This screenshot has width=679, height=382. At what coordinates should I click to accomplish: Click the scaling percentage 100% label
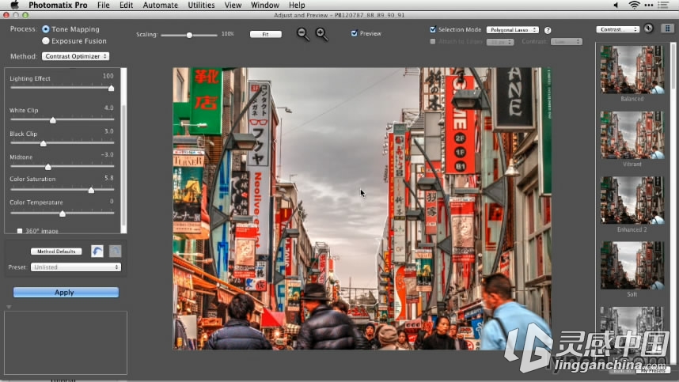[228, 34]
